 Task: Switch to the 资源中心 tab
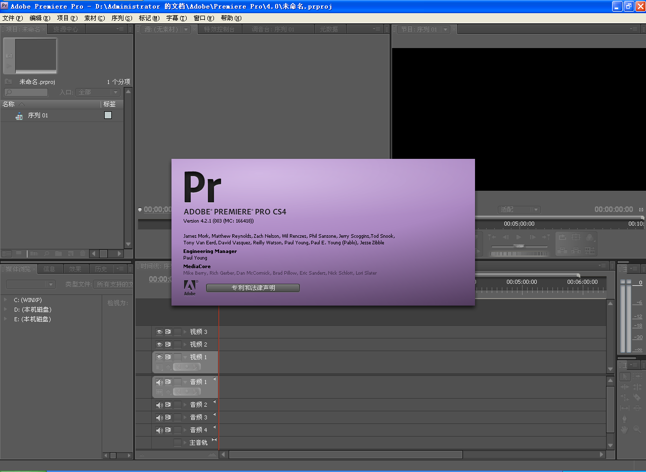point(66,29)
